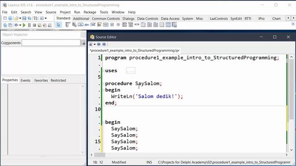Run the program with the green Play icon
The height and width of the screenshot is (166, 296).
24,25
